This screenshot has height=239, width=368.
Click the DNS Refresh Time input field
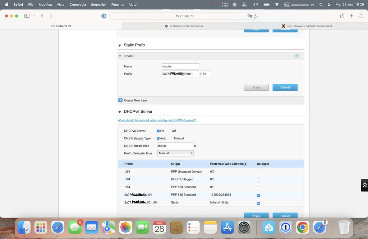point(175,146)
